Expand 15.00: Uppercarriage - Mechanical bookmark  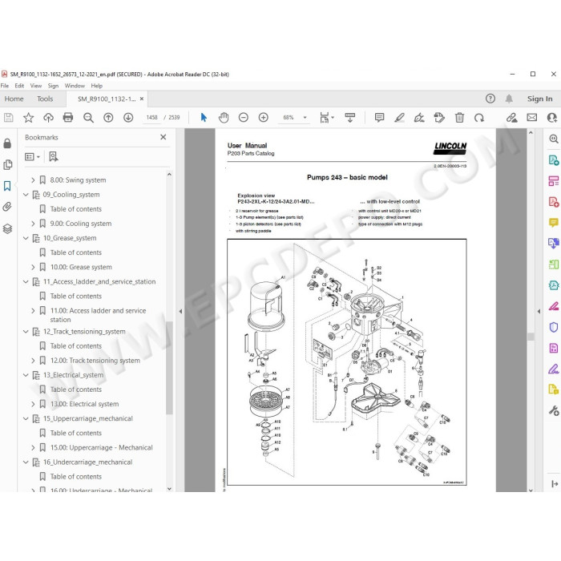click(x=33, y=447)
